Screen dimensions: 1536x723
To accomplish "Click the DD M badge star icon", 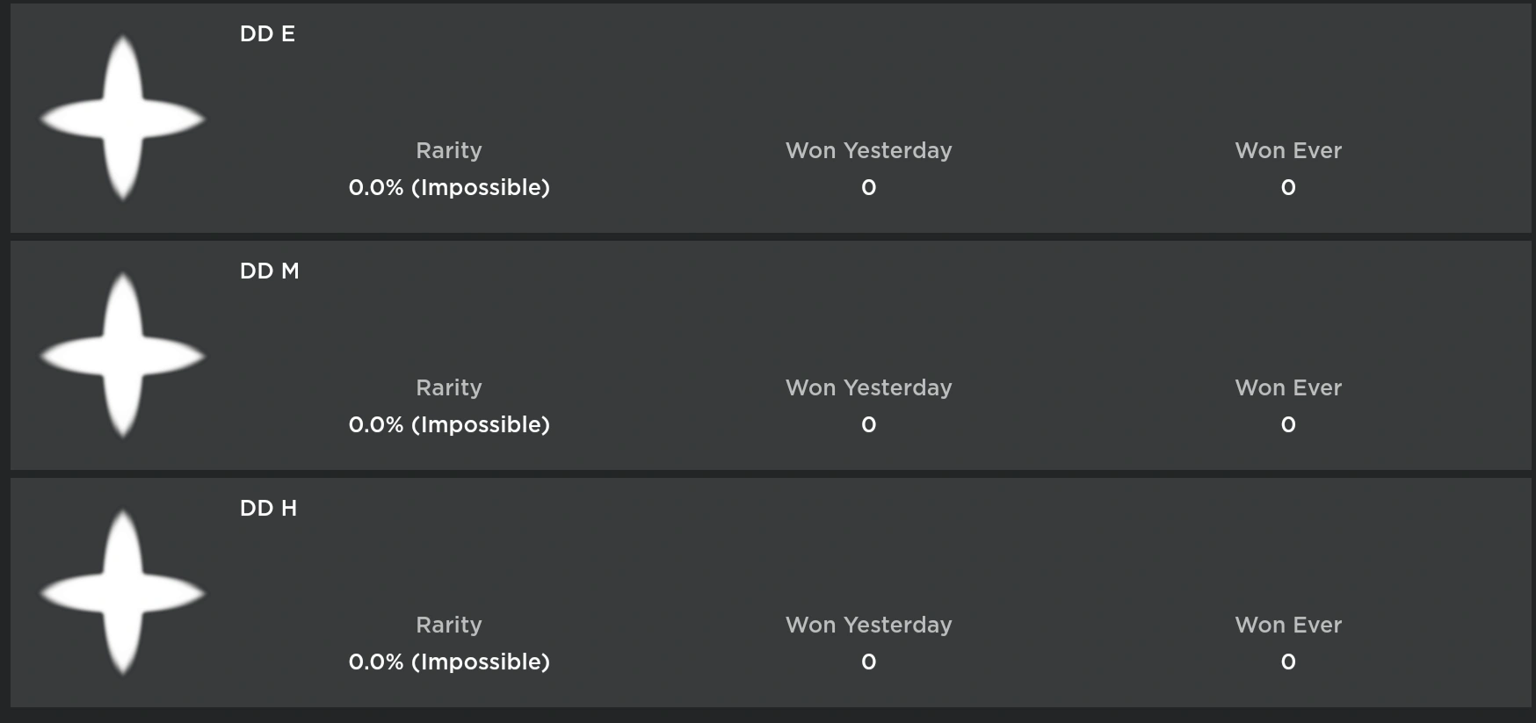I will coord(122,356).
